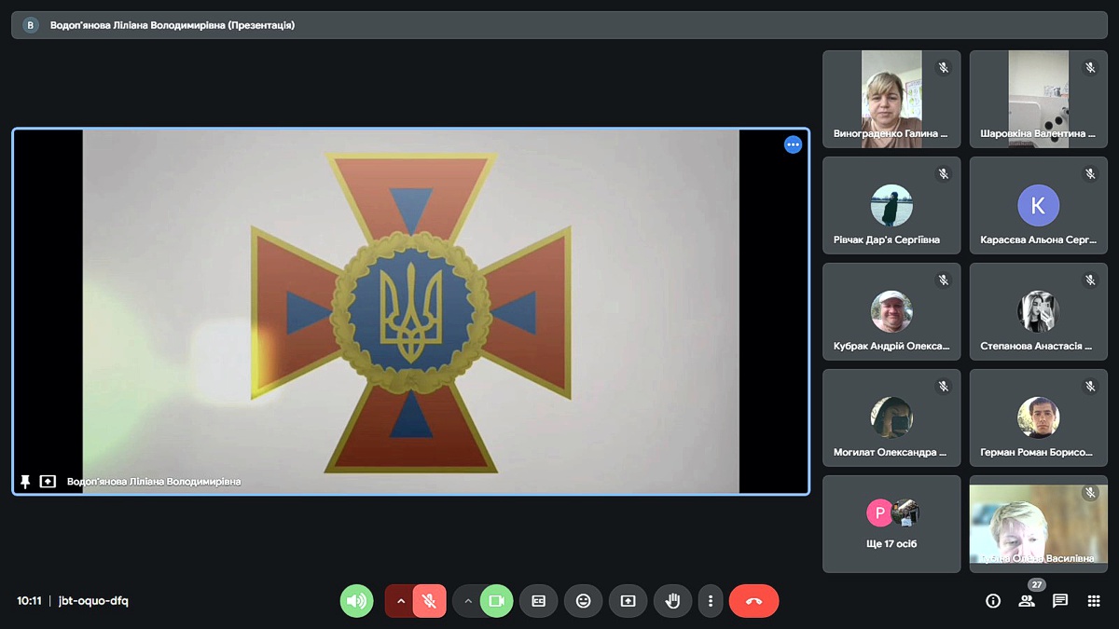Click muted mic icon on Степанова Анастасія tile

point(1090,280)
